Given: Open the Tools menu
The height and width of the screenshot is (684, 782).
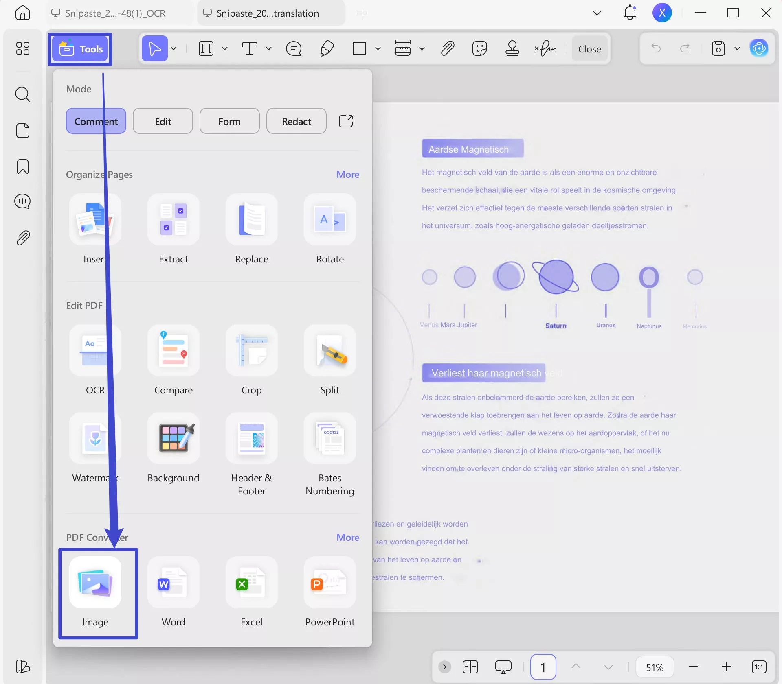Looking at the screenshot, I should pos(79,49).
